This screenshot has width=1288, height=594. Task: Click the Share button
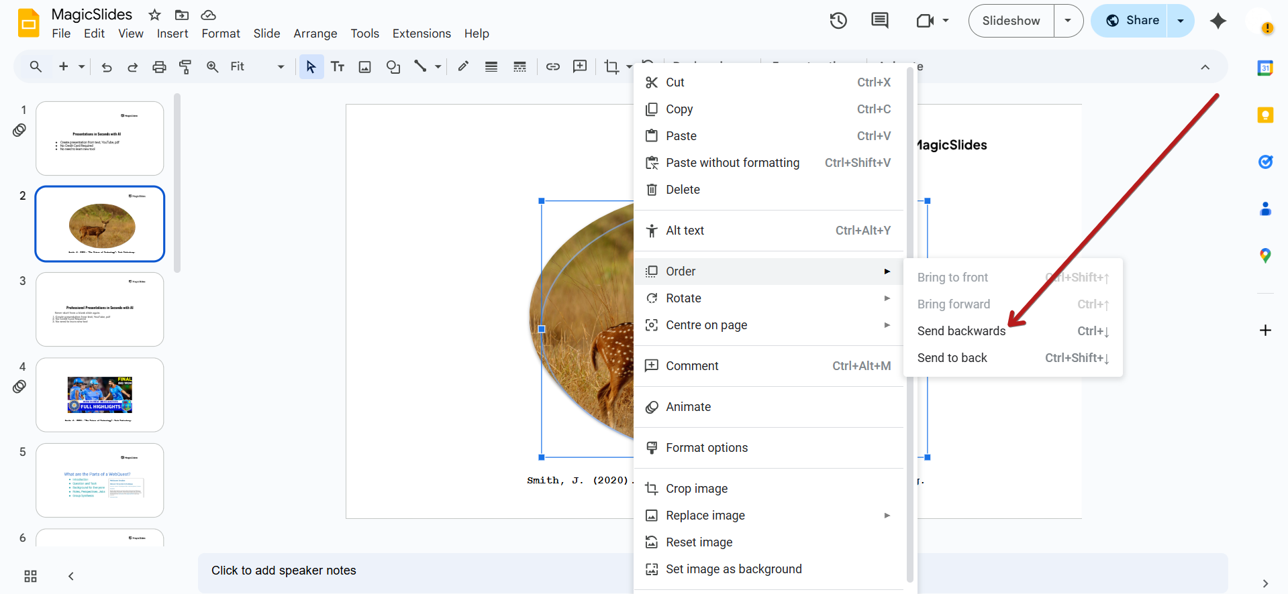click(x=1130, y=21)
